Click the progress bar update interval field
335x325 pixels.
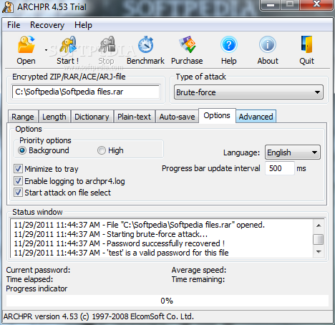(x=280, y=168)
